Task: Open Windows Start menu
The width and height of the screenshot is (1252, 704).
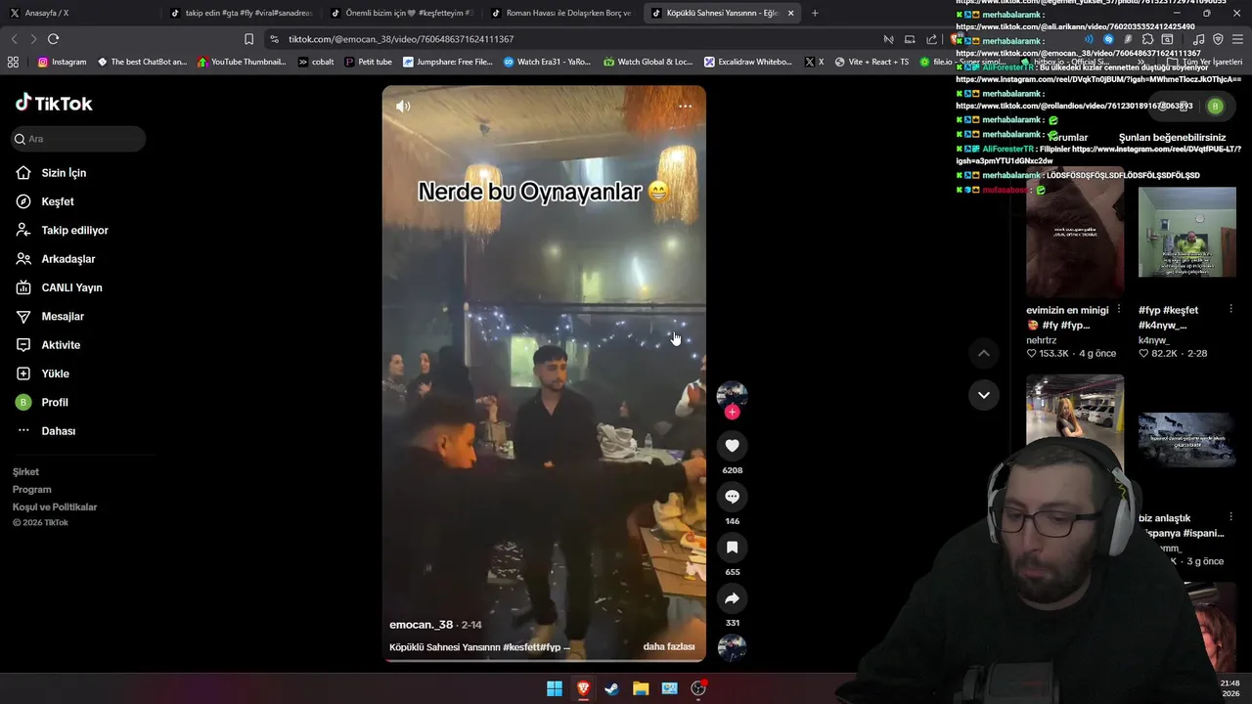Action: (x=555, y=688)
